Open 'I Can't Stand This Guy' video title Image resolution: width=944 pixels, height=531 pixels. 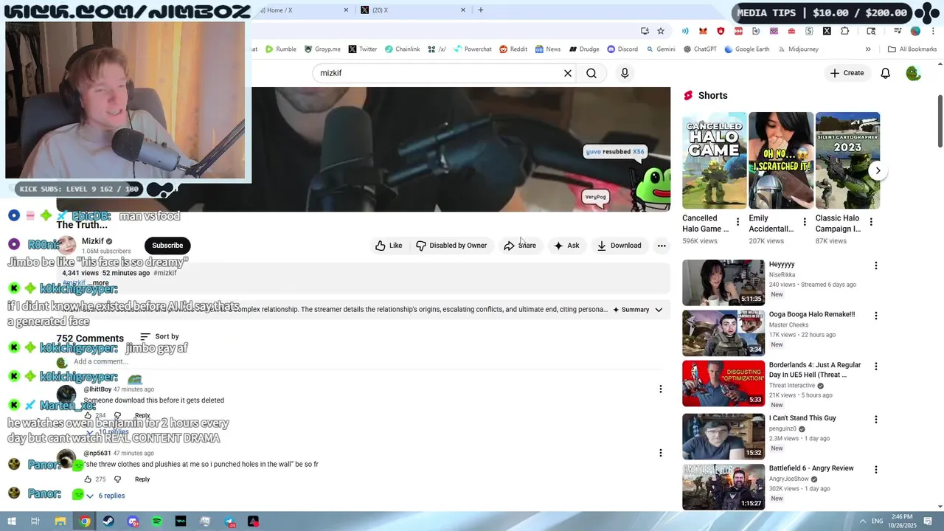802,418
